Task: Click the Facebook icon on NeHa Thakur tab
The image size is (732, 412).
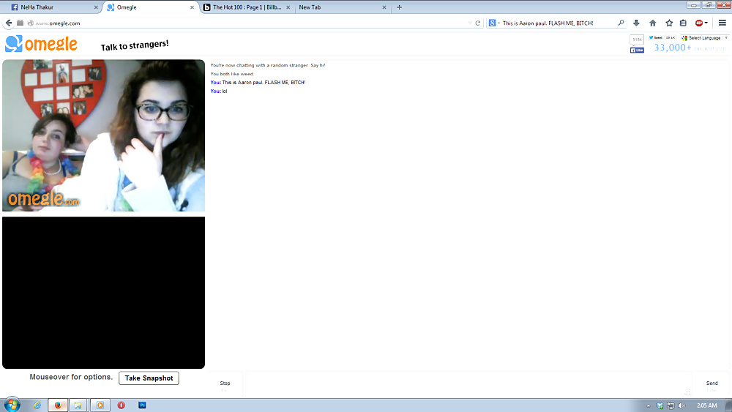Action: pos(15,7)
